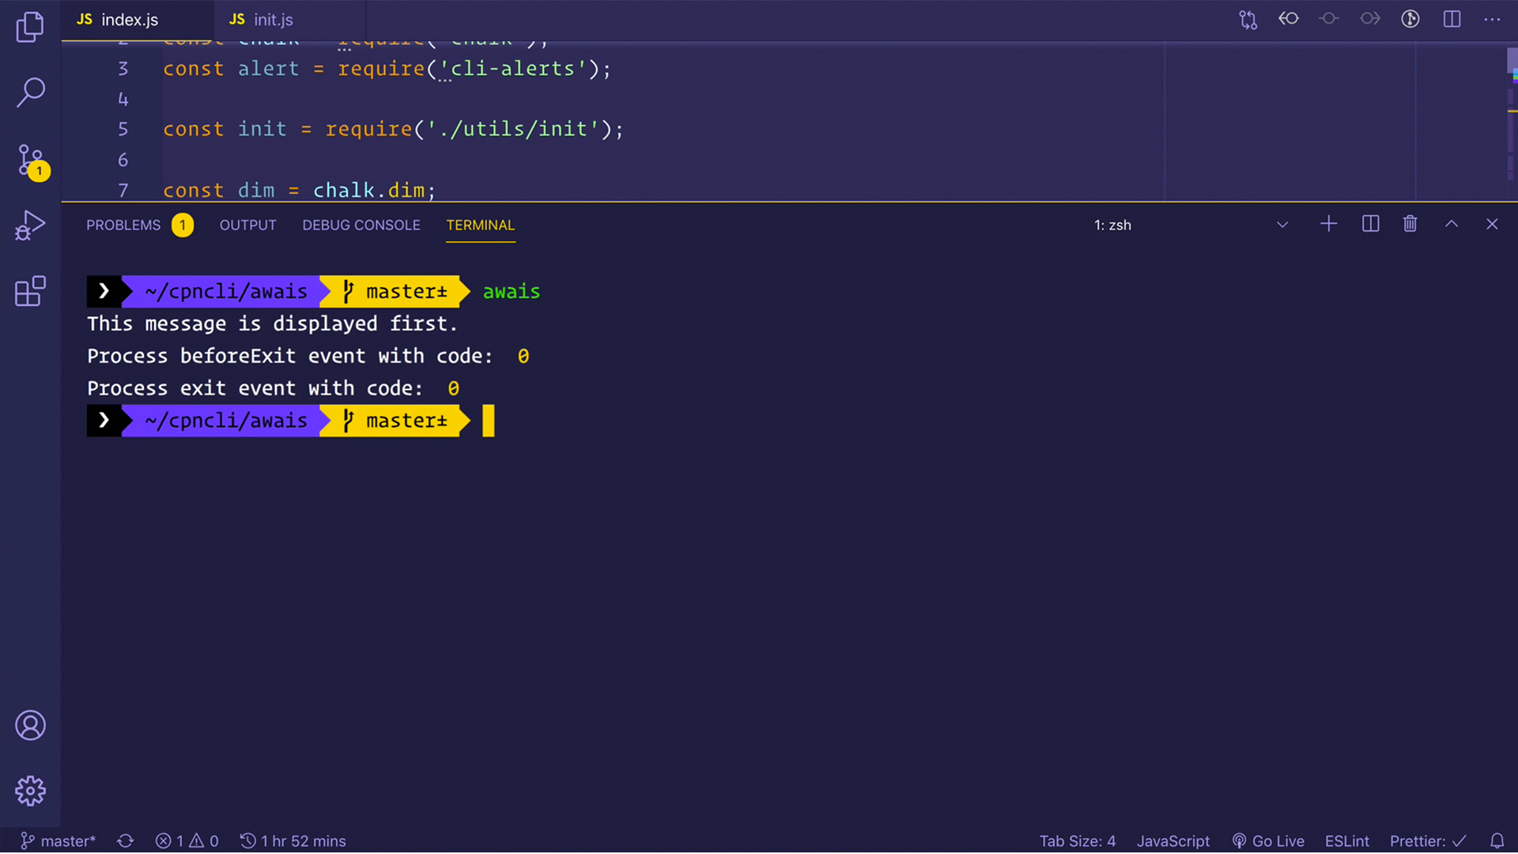
Task: Open the Extensions icon
Action: (x=30, y=291)
